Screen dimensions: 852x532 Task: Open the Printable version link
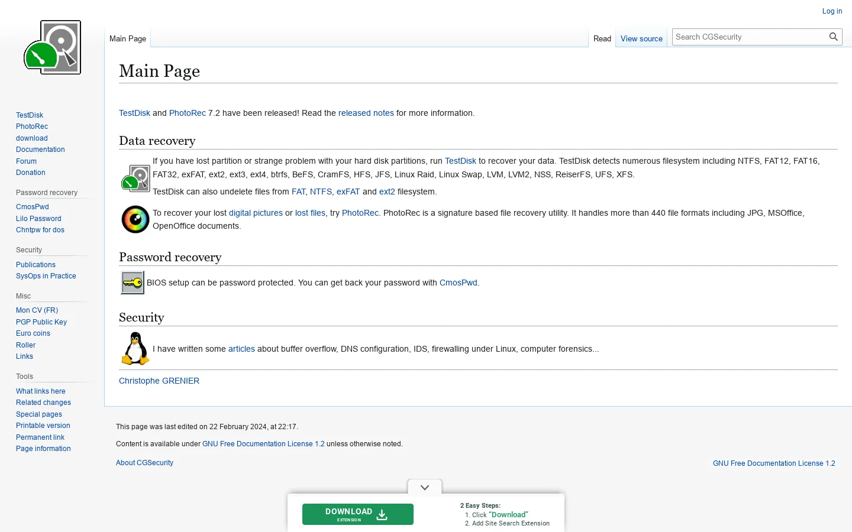[x=43, y=426]
